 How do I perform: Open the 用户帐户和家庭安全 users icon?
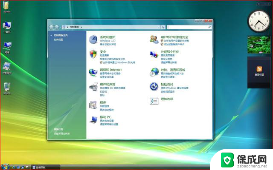click(154, 40)
